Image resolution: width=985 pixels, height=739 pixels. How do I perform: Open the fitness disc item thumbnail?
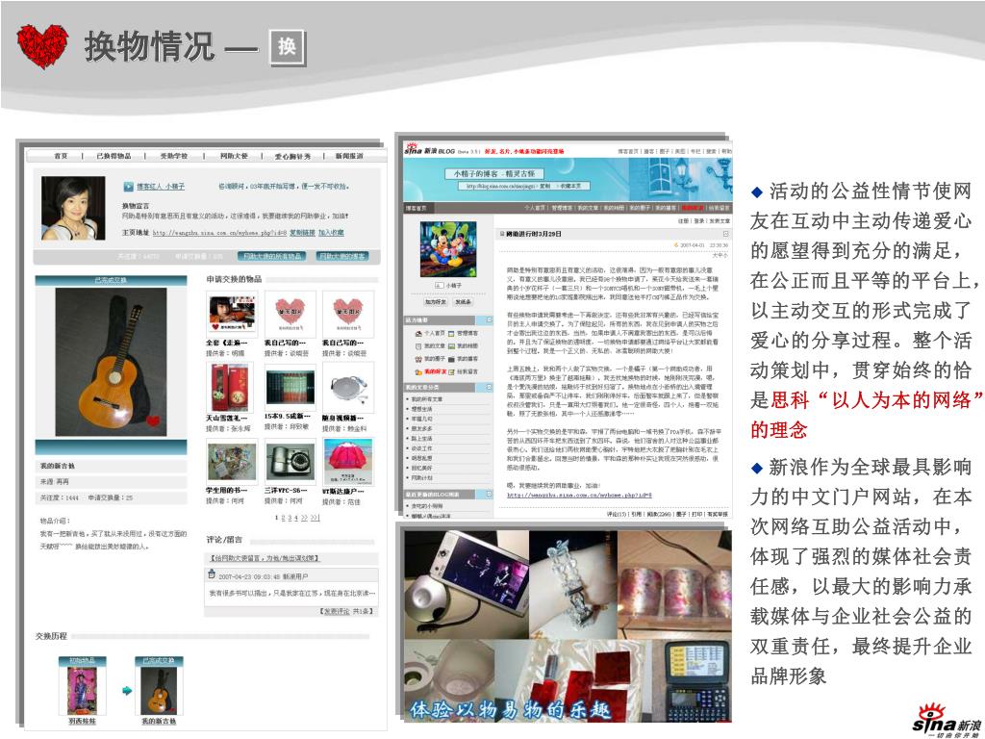(348, 387)
